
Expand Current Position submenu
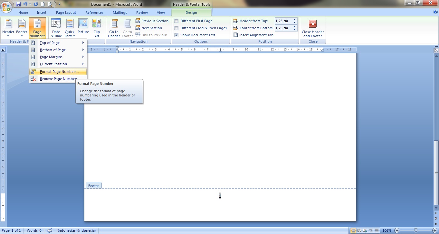coord(58,64)
